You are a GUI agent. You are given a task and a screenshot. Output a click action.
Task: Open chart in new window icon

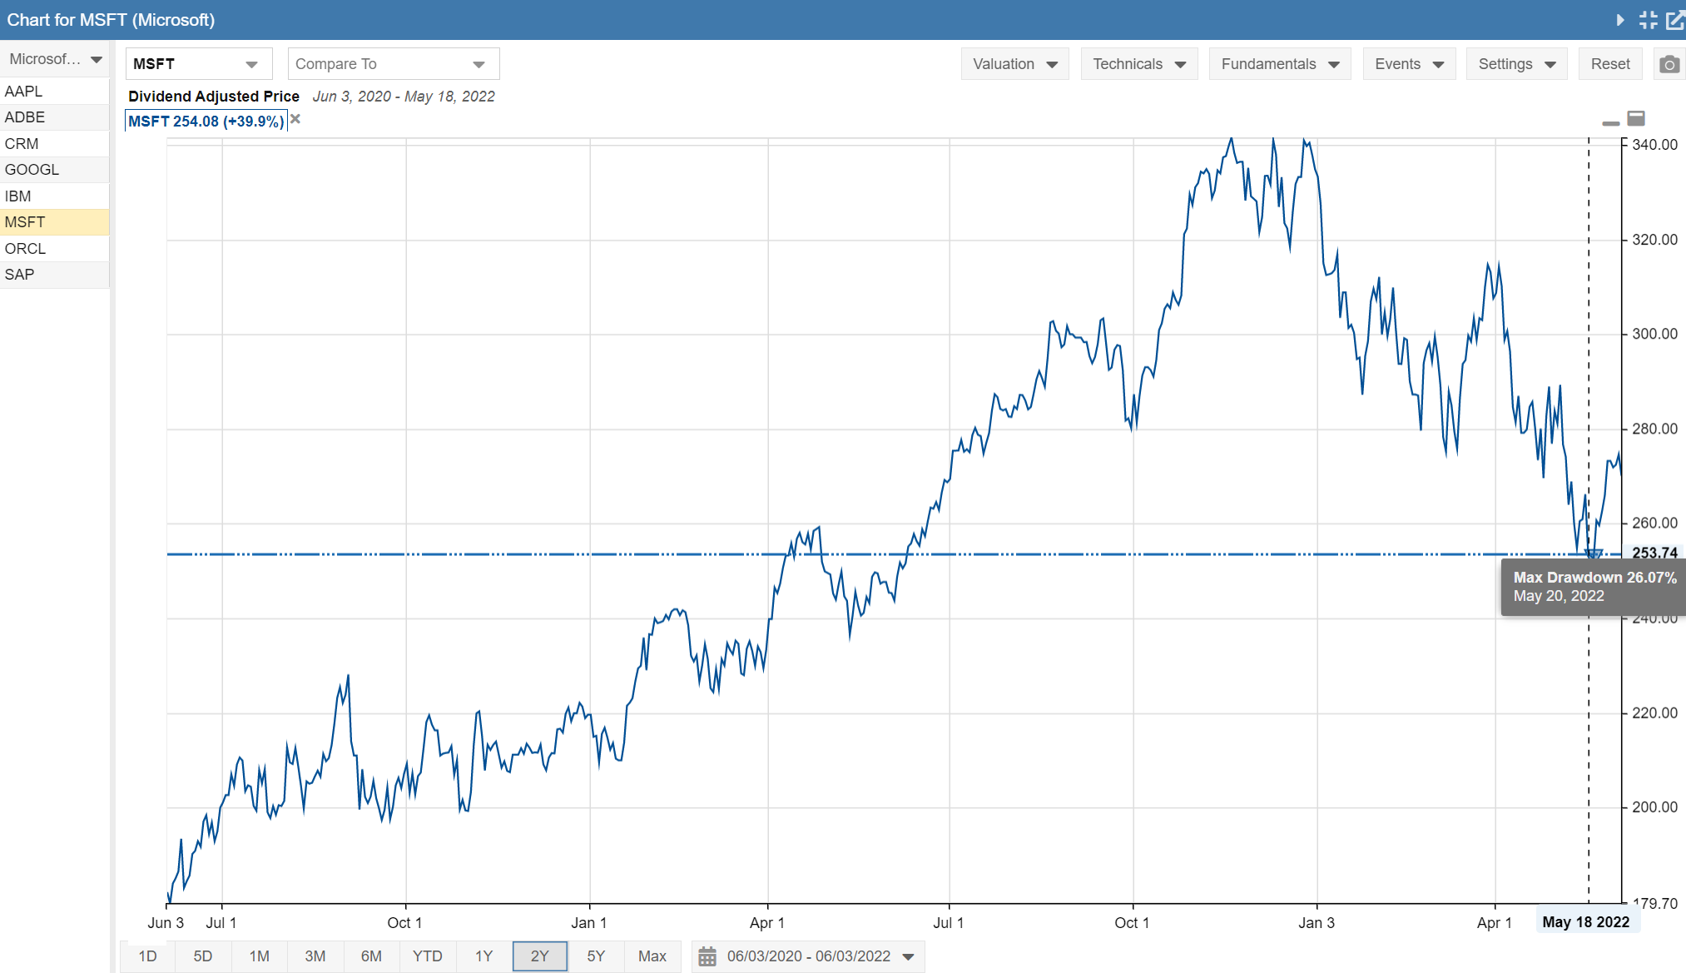tap(1675, 20)
